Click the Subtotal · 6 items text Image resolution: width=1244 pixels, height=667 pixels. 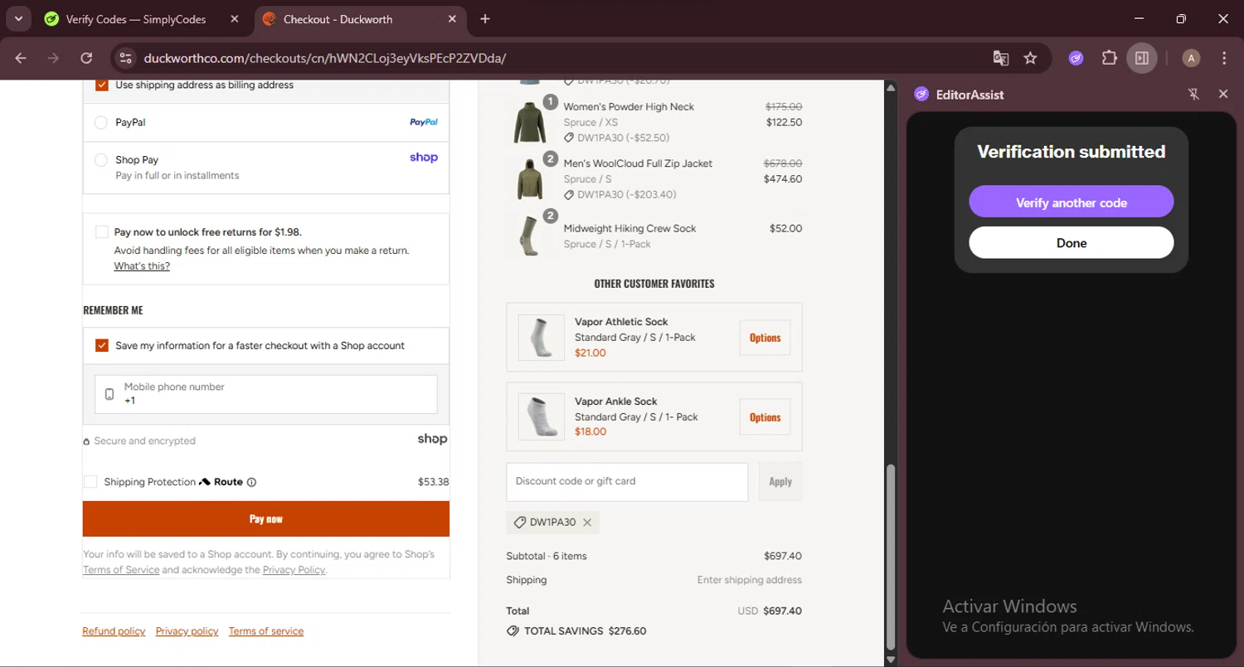tap(547, 556)
